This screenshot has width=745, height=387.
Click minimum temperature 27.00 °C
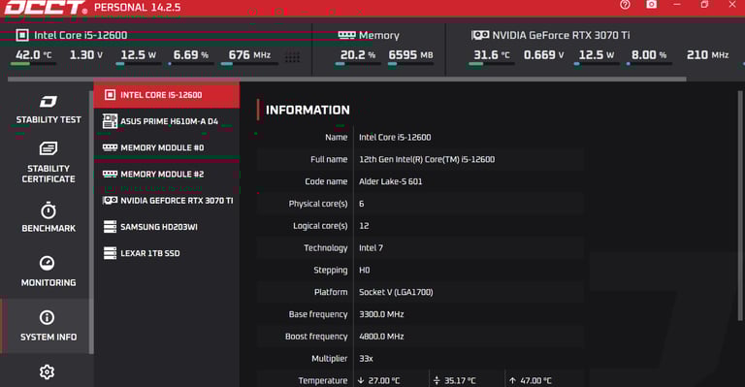(x=384, y=381)
